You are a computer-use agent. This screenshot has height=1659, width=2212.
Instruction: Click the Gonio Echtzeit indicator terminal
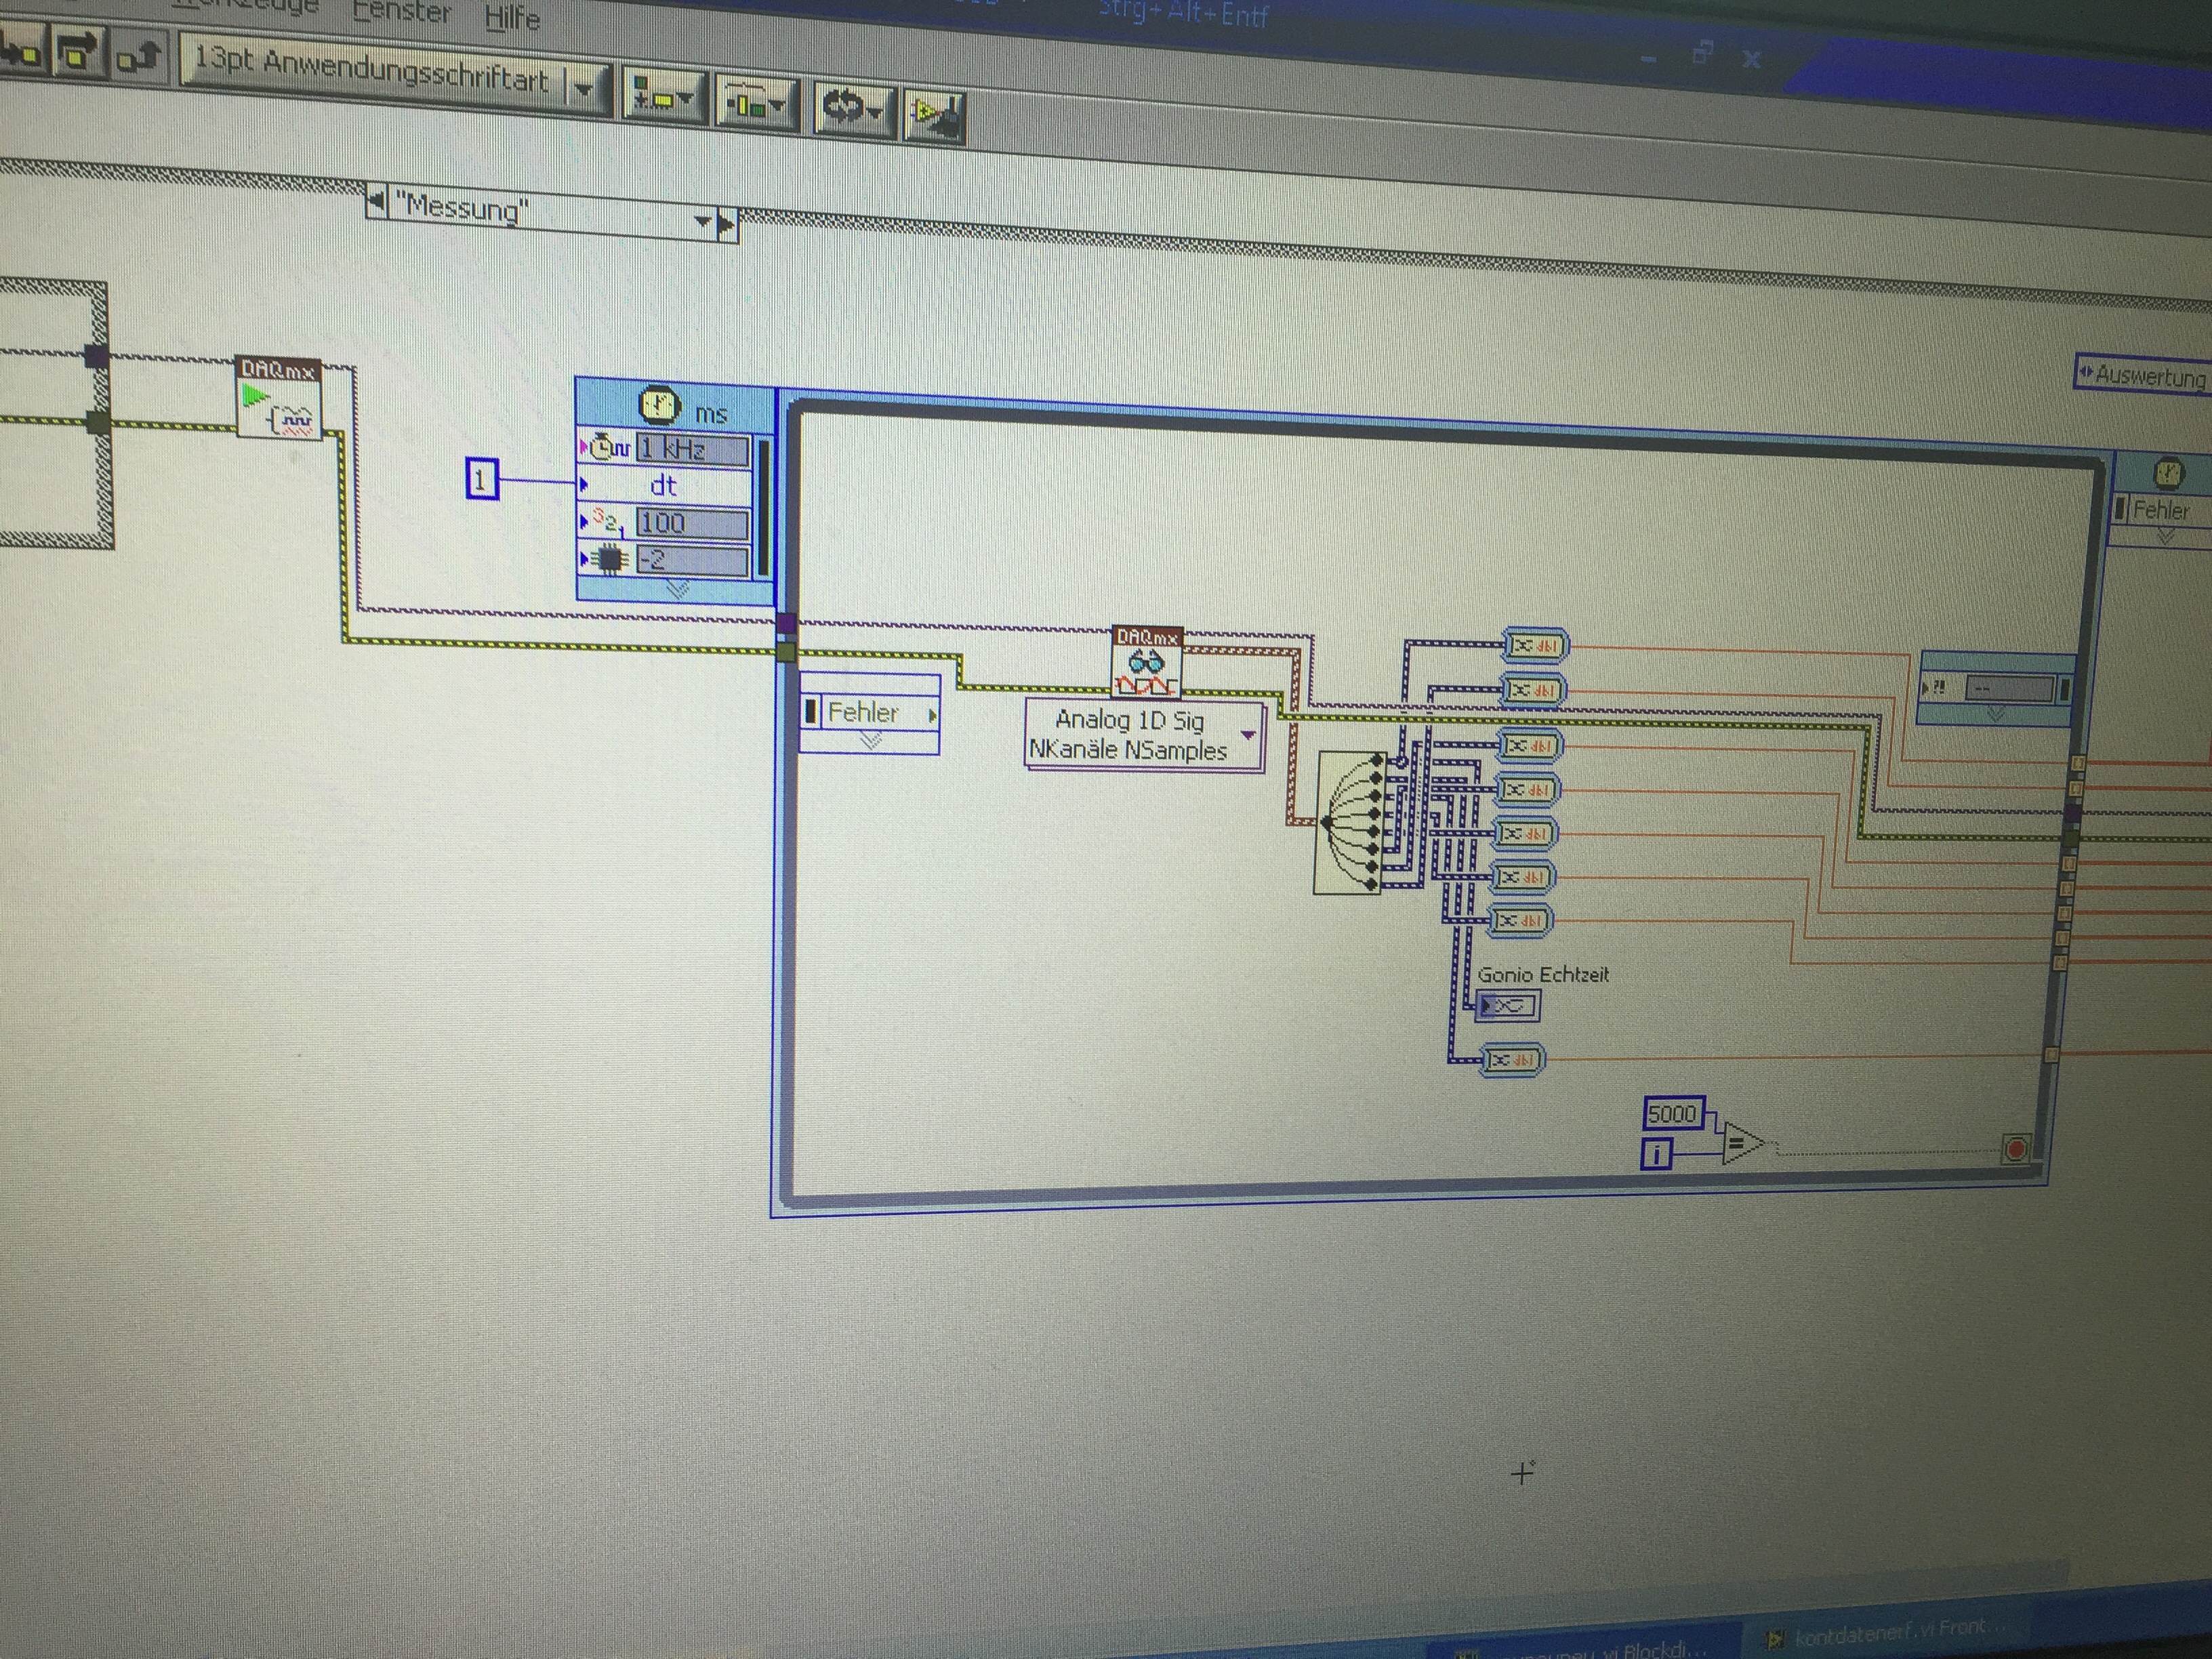[1508, 1005]
